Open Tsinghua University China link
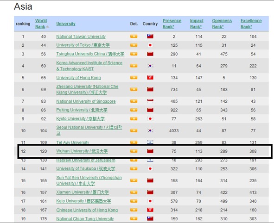Image resolution: width=274 pixels, height=223 pixels. pos(90,54)
